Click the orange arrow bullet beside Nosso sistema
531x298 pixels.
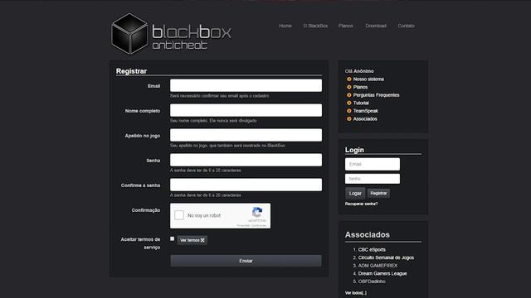coord(348,79)
